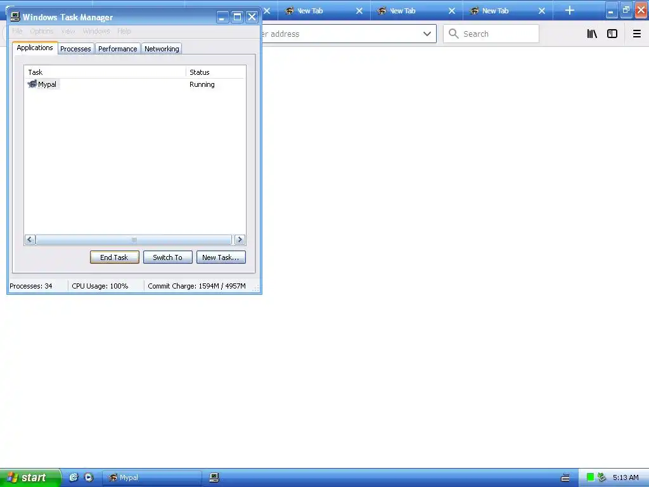Close the first visible New Tab
This screenshot has height=487, width=649.
click(x=359, y=11)
